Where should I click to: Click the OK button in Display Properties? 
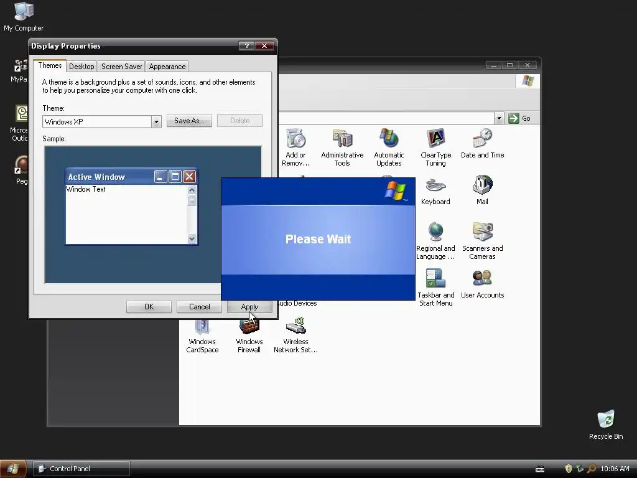pyautogui.click(x=149, y=306)
